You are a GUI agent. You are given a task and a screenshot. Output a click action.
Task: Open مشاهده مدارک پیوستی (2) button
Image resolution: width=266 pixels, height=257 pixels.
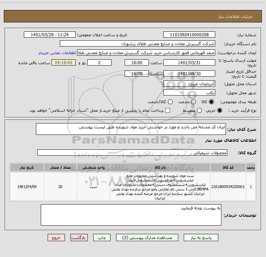click(147, 238)
